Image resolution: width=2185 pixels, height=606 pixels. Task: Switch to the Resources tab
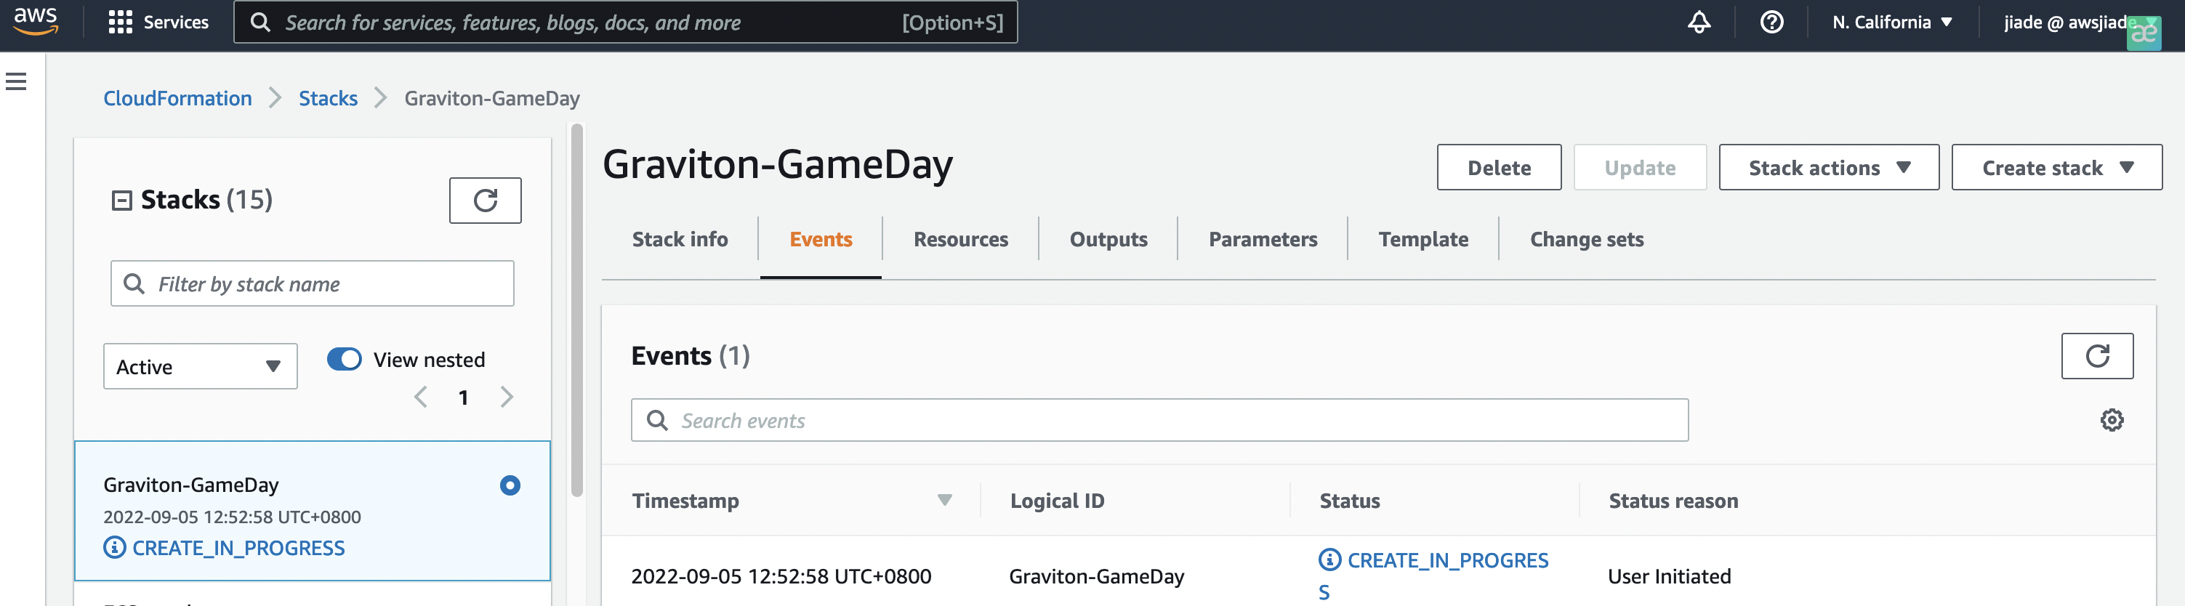pos(960,239)
